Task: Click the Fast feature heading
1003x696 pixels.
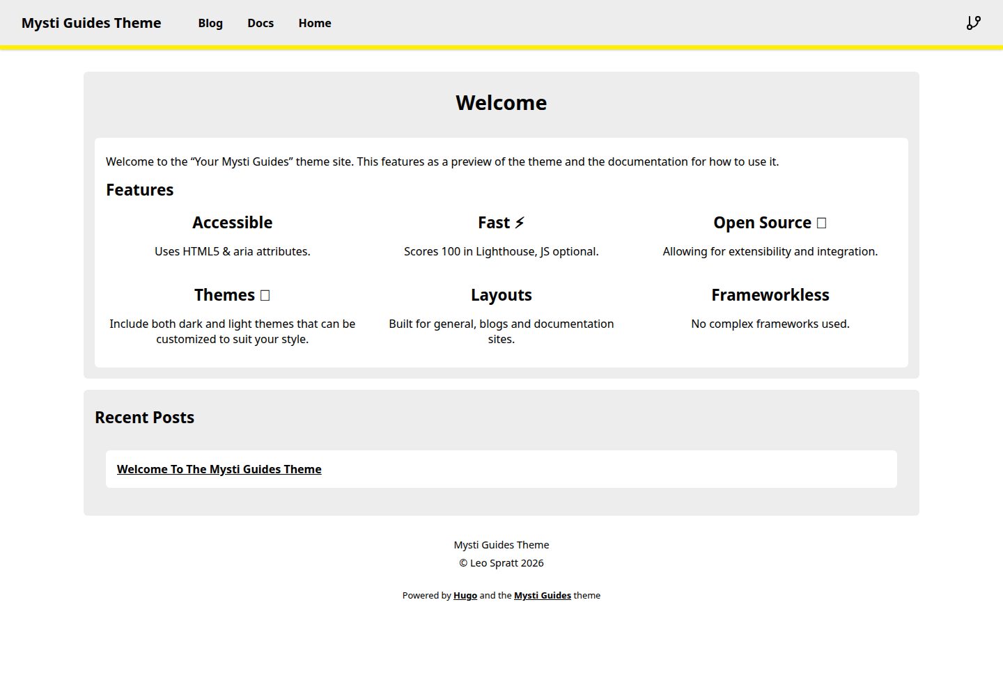Action: [x=501, y=223]
